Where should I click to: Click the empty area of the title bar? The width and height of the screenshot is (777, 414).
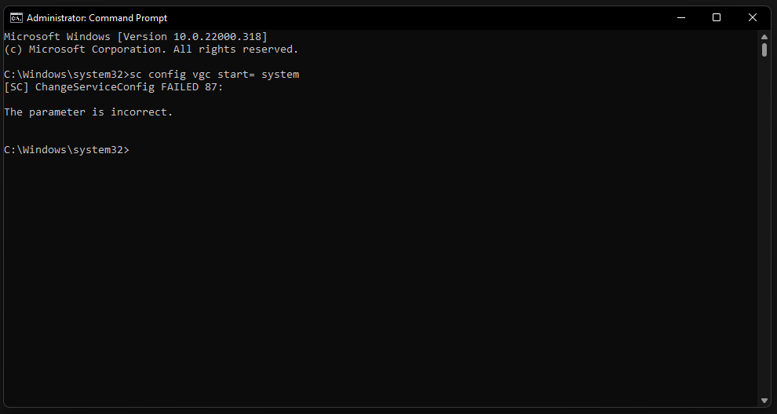(392, 17)
